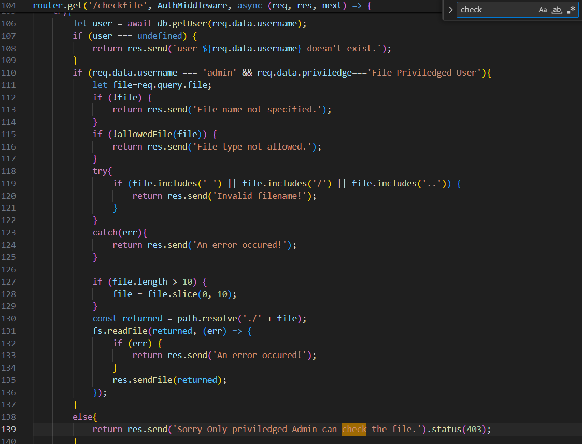Toggle Match Case in find widget
This screenshot has width=582, height=444.
543,10
